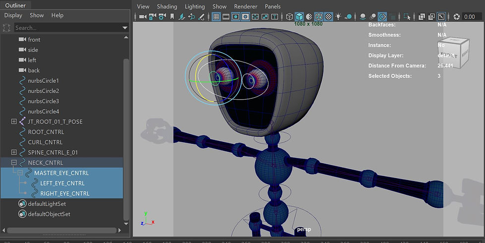Select ROOT_CNTRL in the Outliner
The width and height of the screenshot is (485, 243).
click(46, 132)
